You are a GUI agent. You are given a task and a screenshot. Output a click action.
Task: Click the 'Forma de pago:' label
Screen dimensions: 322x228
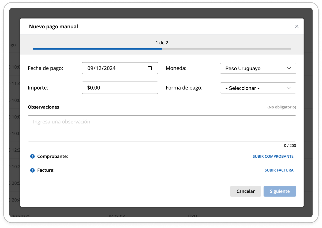(x=184, y=88)
